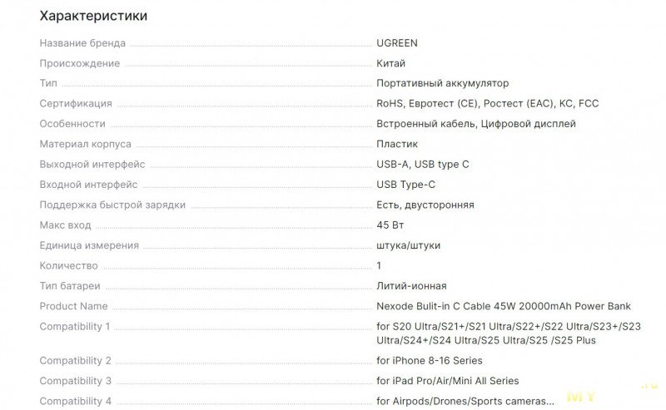Image resolution: width=666 pixels, height=410 pixels.
Task: Click the "Compatibility 1" label
Action: click(75, 327)
